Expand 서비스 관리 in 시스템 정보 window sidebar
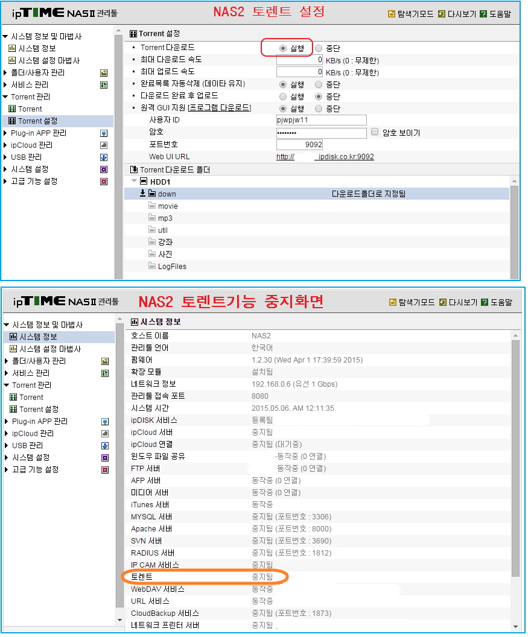Screen dimensions: 528x637 (x=6, y=373)
